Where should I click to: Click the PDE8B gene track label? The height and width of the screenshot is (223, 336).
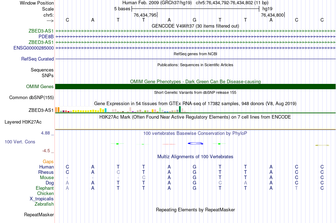tap(46, 37)
